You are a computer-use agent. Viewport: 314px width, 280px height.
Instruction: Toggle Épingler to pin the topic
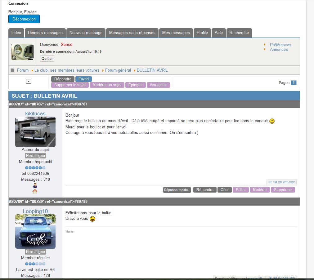click(x=136, y=85)
